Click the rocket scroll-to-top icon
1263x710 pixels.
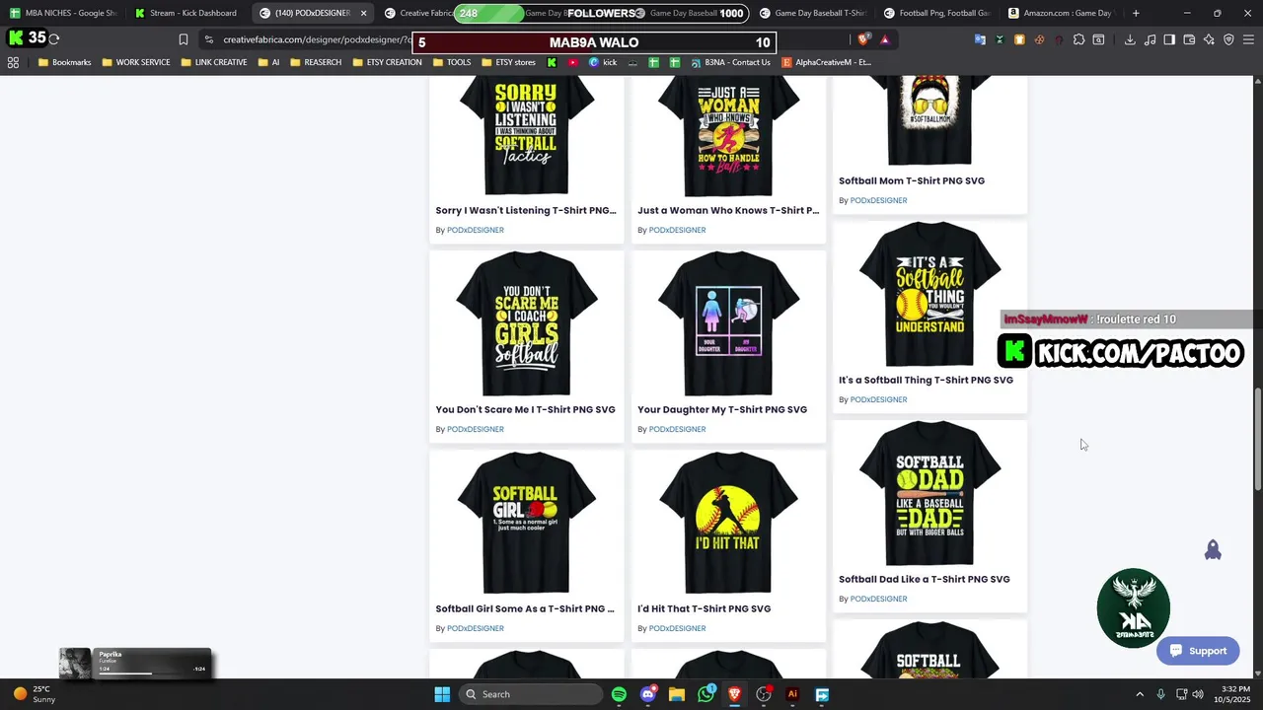(1213, 549)
